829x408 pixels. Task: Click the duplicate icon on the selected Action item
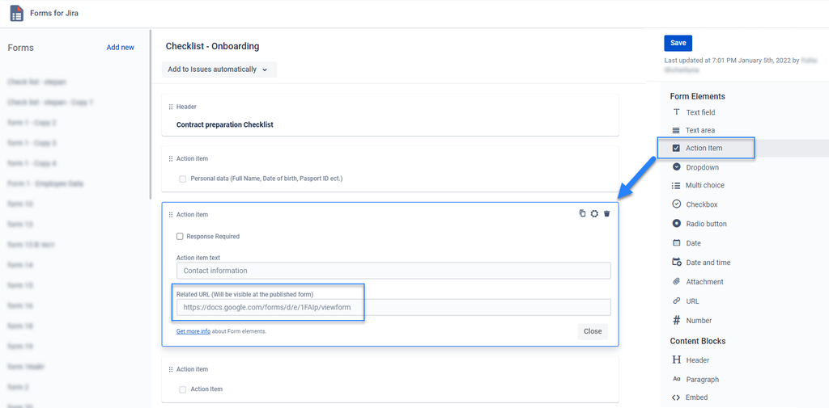(582, 213)
